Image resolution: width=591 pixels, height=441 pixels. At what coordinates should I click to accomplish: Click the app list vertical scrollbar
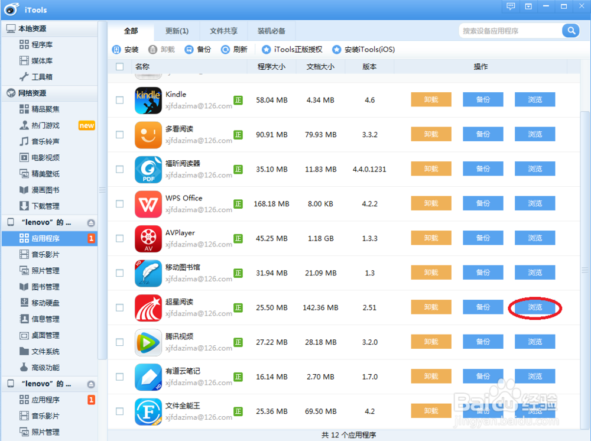(585, 270)
